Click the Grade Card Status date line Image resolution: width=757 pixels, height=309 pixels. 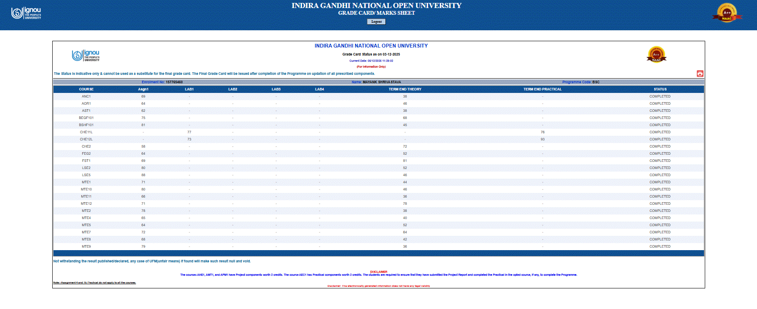(x=371, y=54)
